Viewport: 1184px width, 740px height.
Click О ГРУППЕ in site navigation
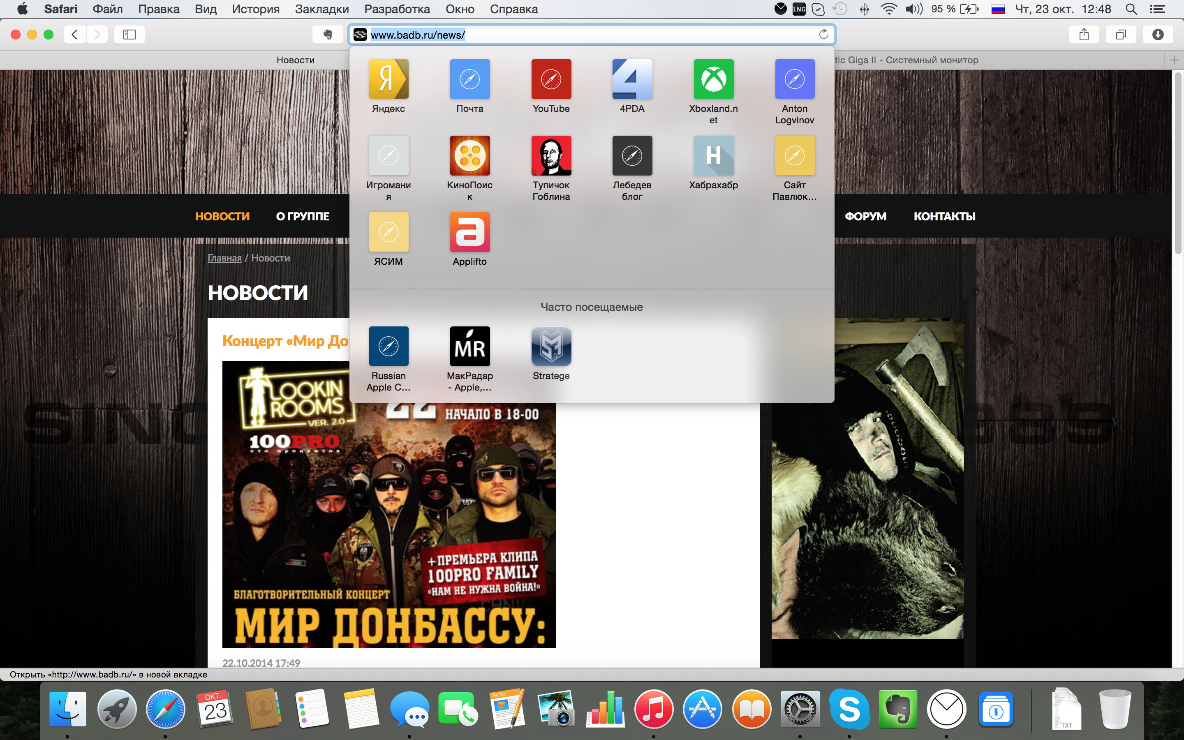tap(302, 216)
